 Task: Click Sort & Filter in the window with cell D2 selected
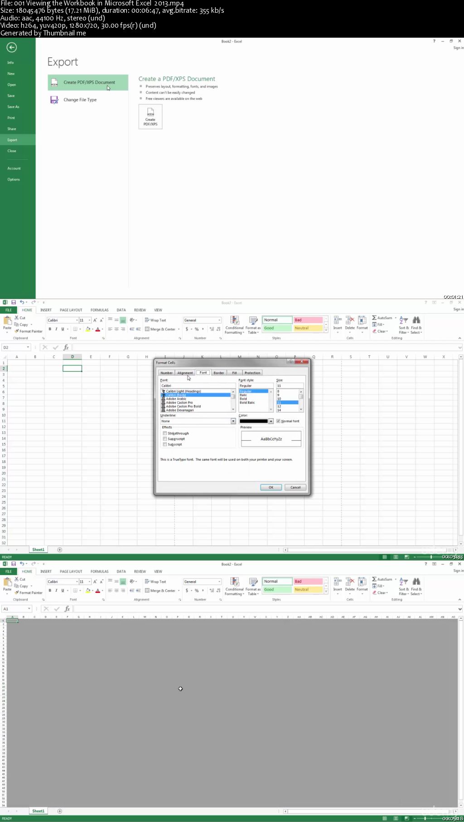click(x=403, y=325)
